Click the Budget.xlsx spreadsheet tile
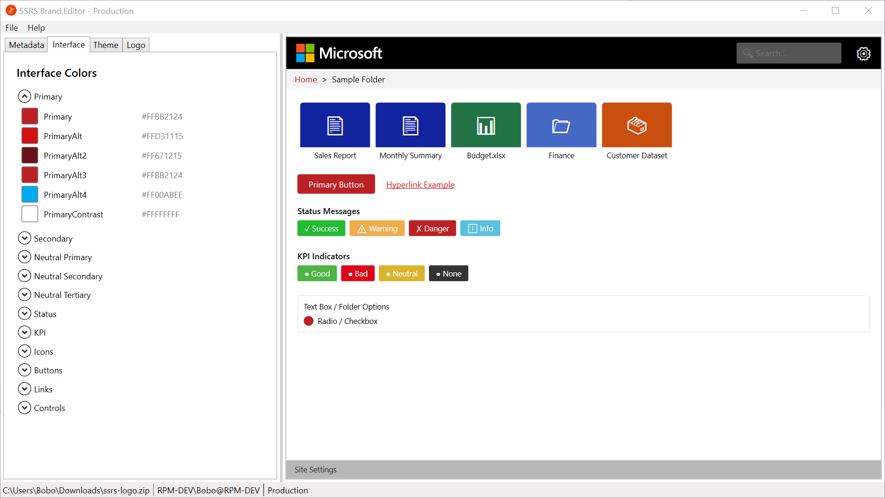The width and height of the screenshot is (885, 498). [x=486, y=125]
